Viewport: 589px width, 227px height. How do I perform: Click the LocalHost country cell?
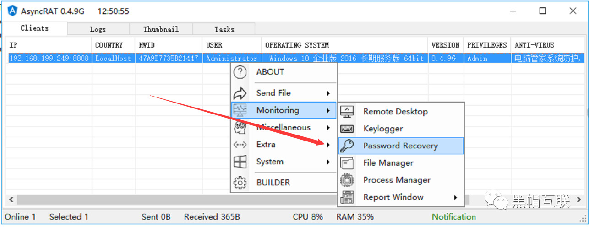[x=113, y=59]
